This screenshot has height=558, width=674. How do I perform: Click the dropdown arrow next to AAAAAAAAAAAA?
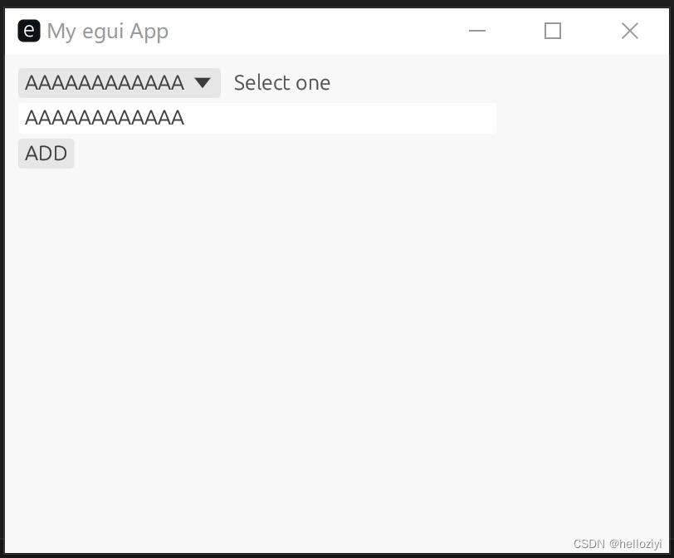point(203,82)
